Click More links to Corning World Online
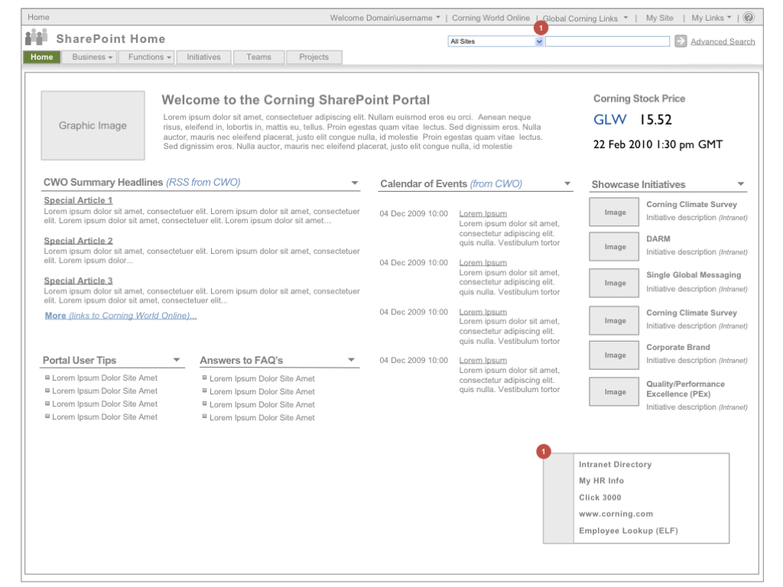Screen dimensions: 783x587 click(x=121, y=316)
